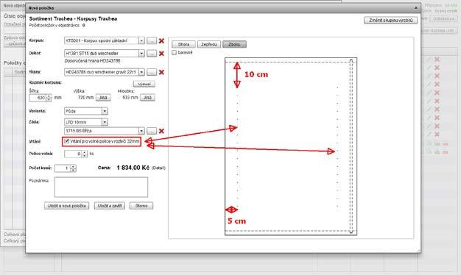Expand the Záda LTD 10mm dropdown
This screenshot has height=275, width=461.
pos(105,122)
